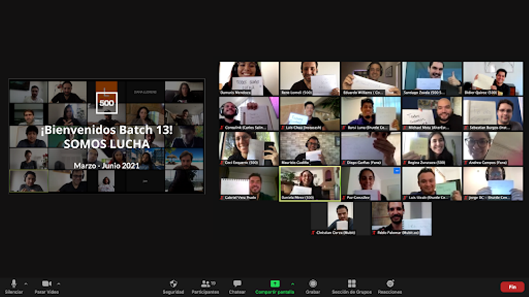Screen dimensions: 529x297
Task: Click the red Fin button
Action: pos(512,287)
